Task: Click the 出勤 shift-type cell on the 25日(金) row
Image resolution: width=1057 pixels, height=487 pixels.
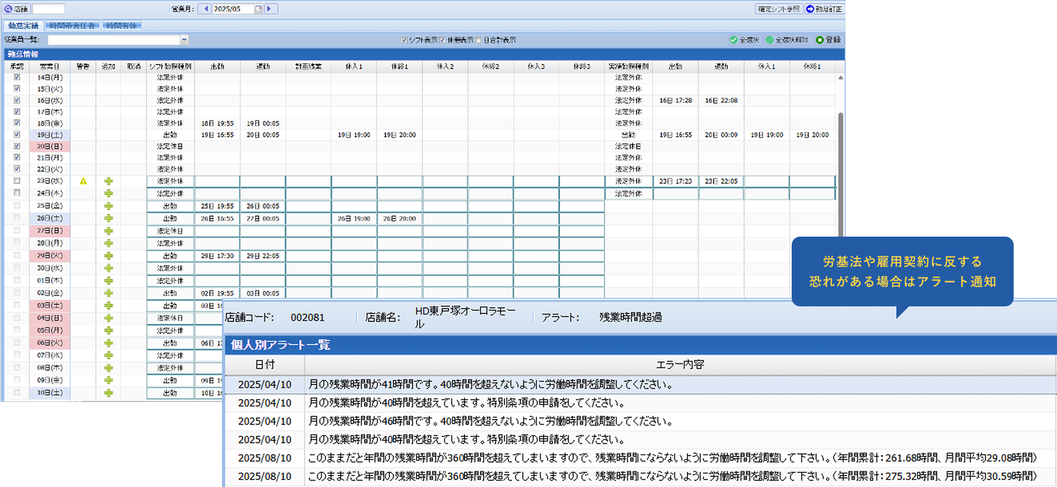Action: pos(170,206)
